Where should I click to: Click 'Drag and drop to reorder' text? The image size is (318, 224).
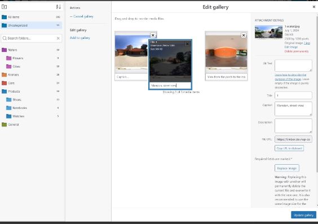click(139, 19)
